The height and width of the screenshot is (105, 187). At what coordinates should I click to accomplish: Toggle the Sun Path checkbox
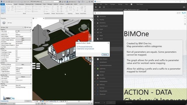[17, 47]
